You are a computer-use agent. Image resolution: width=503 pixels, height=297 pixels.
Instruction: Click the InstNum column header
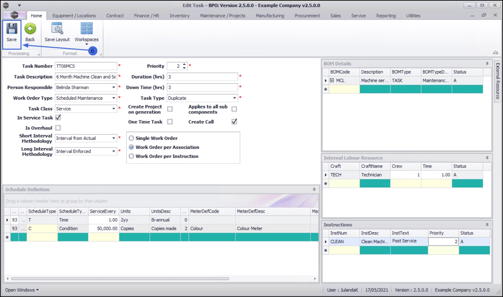tap(344, 233)
